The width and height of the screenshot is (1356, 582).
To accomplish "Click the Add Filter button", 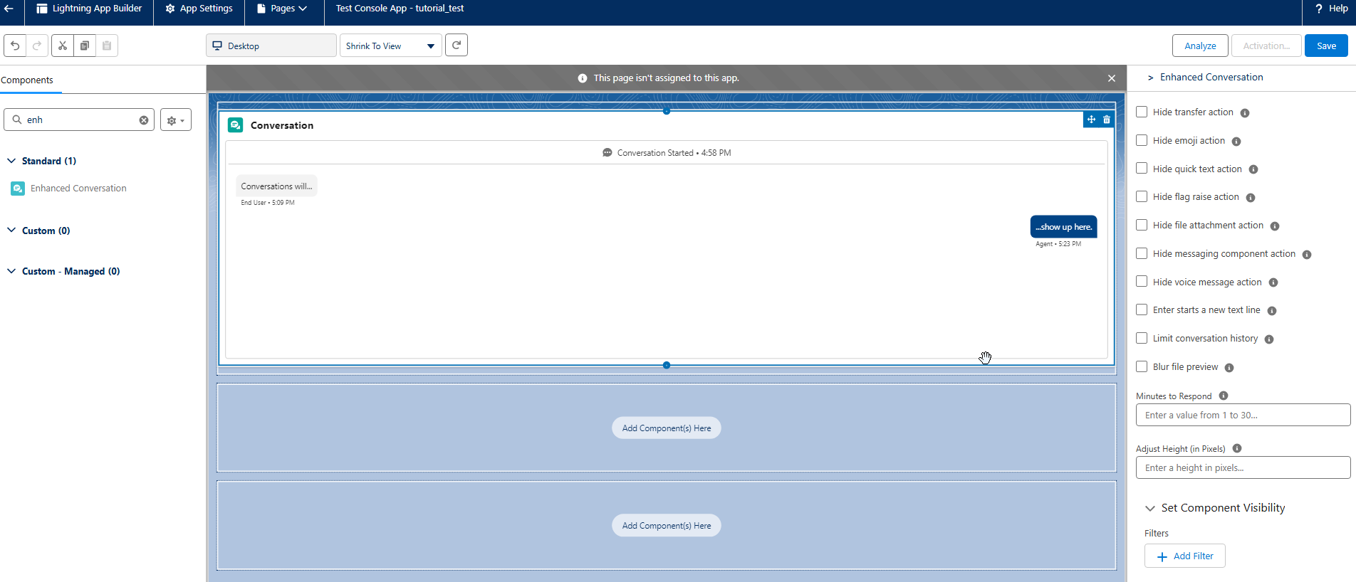I will (1185, 556).
